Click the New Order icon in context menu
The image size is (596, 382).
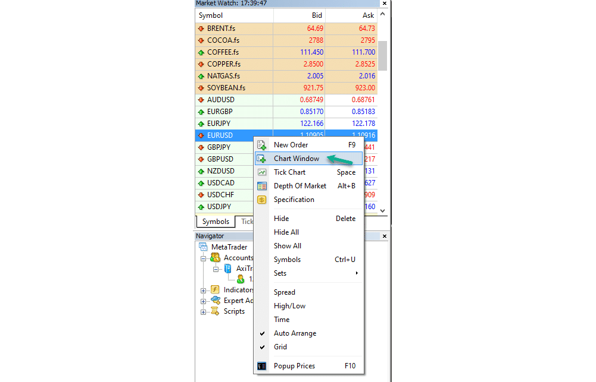[x=261, y=145]
